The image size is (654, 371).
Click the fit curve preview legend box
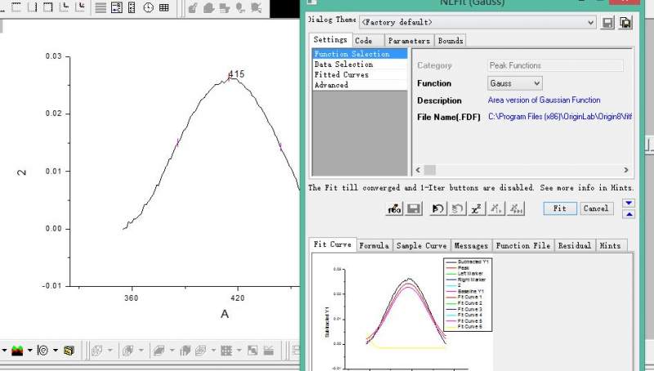pos(468,295)
